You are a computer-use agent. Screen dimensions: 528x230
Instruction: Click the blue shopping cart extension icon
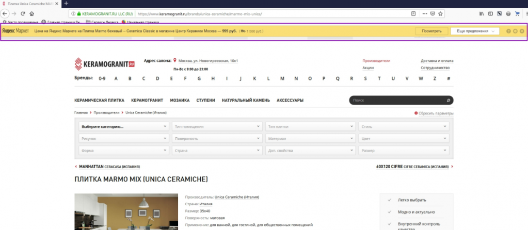(x=517, y=14)
